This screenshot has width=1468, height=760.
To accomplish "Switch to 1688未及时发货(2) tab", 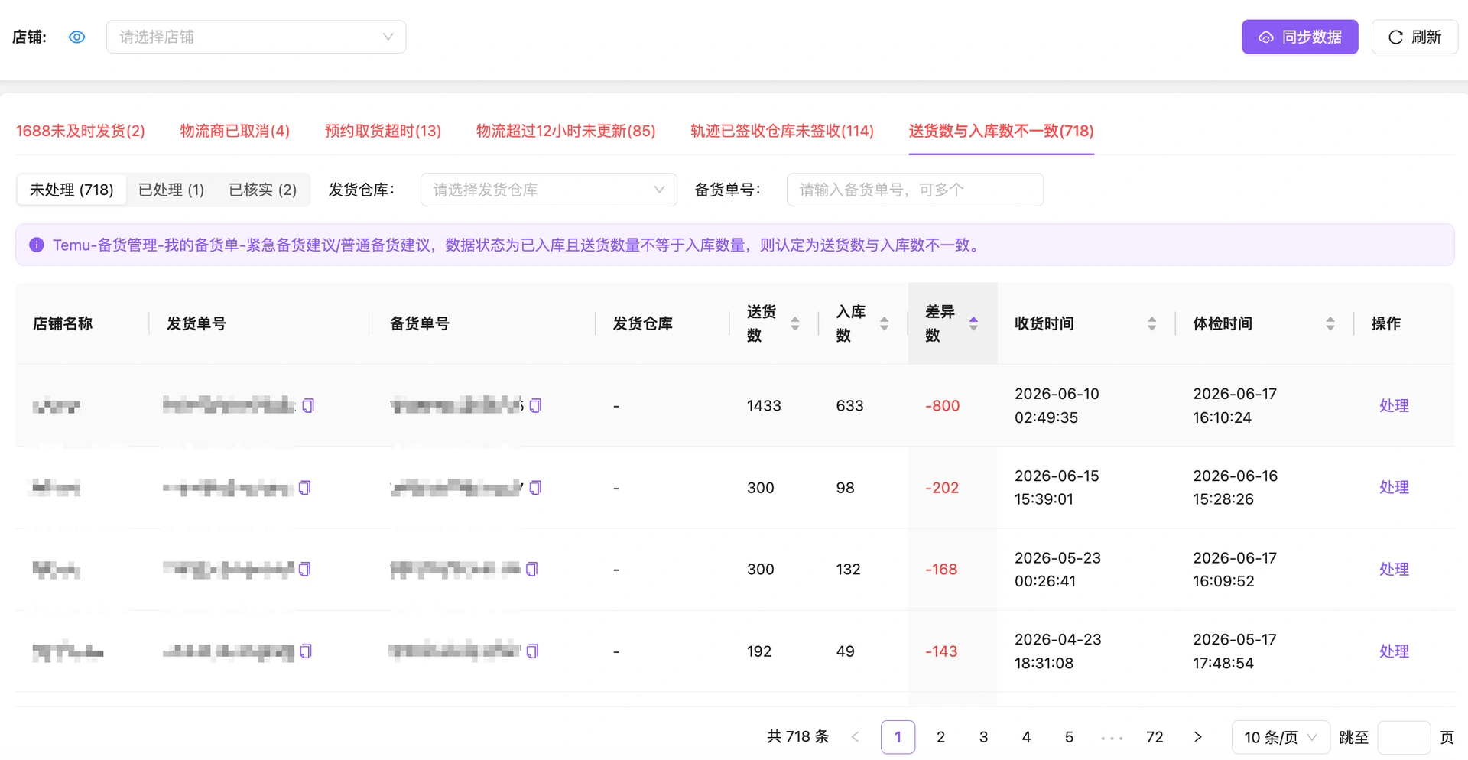I will [80, 131].
